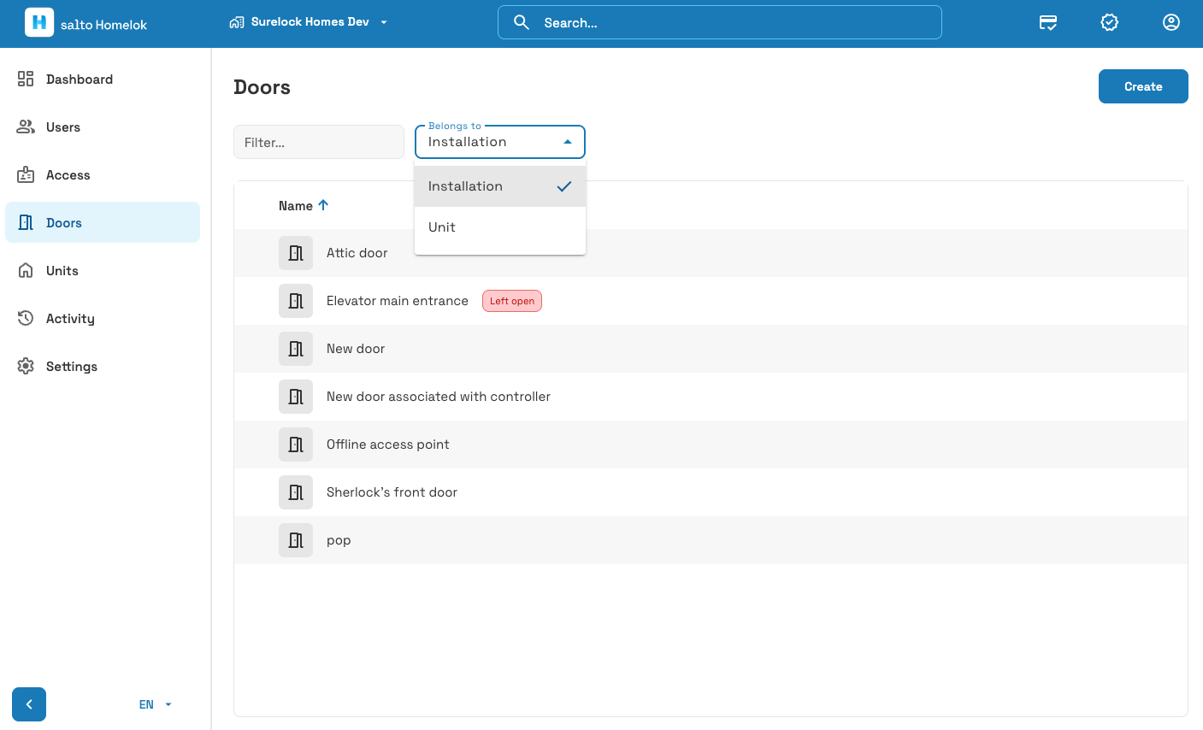Click the Salto Homelok logo icon
The image size is (1203, 730).
39,22
